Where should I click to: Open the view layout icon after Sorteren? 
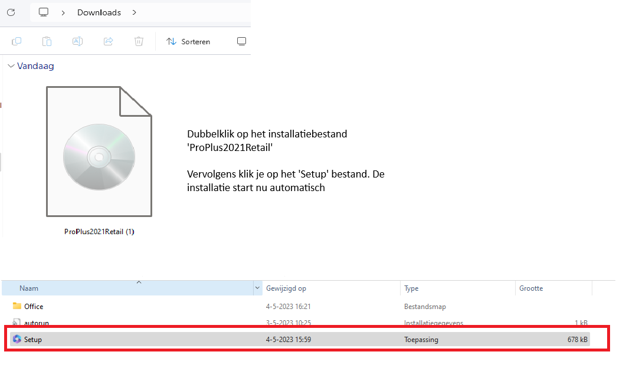(x=241, y=41)
